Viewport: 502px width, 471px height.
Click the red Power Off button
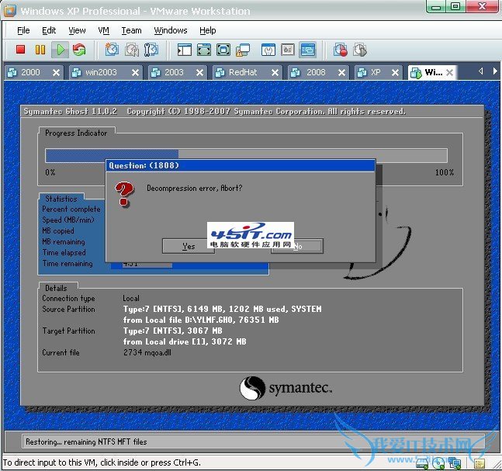click(21, 50)
